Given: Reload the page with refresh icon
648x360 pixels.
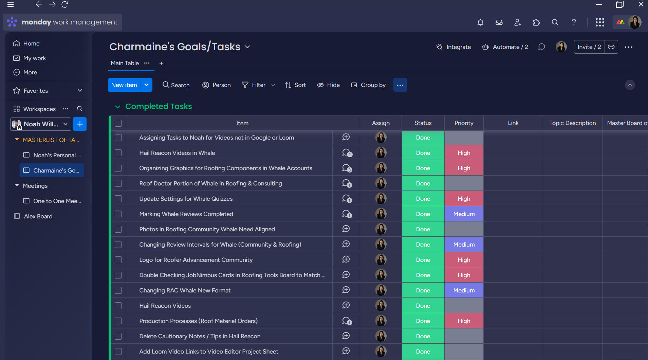Looking at the screenshot, I should tap(65, 4).
